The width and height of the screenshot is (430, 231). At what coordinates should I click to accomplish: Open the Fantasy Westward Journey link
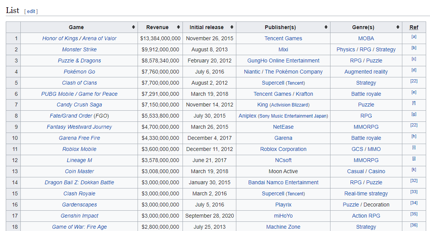pyautogui.click(x=79, y=127)
